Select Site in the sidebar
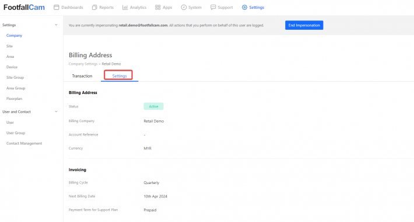This screenshot has height=222, width=414. pos(9,46)
